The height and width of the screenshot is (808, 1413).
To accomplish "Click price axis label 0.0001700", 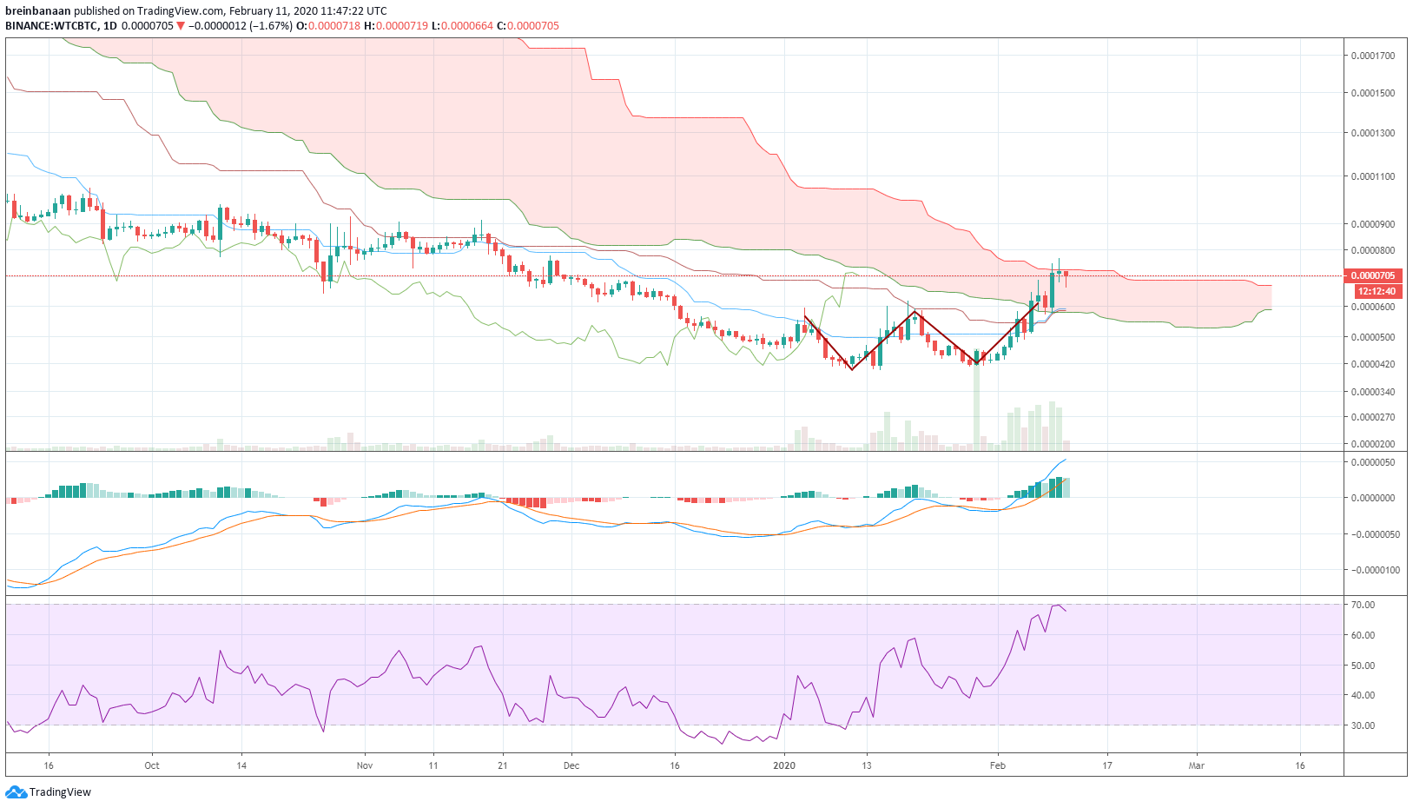I will coord(1373,56).
